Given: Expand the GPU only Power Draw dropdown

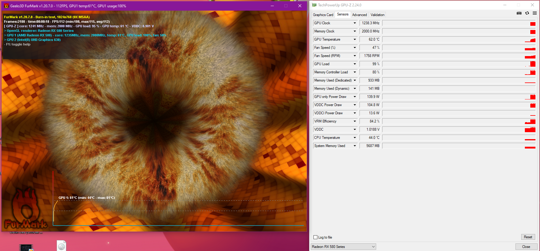Looking at the screenshot, I should [x=355, y=97].
